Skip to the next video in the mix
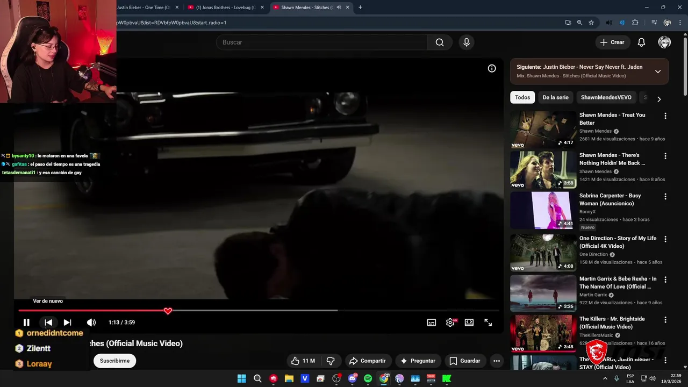The image size is (688, 387). (67, 322)
